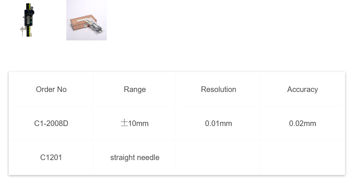Click order number C1-2008D

pyautogui.click(x=51, y=123)
